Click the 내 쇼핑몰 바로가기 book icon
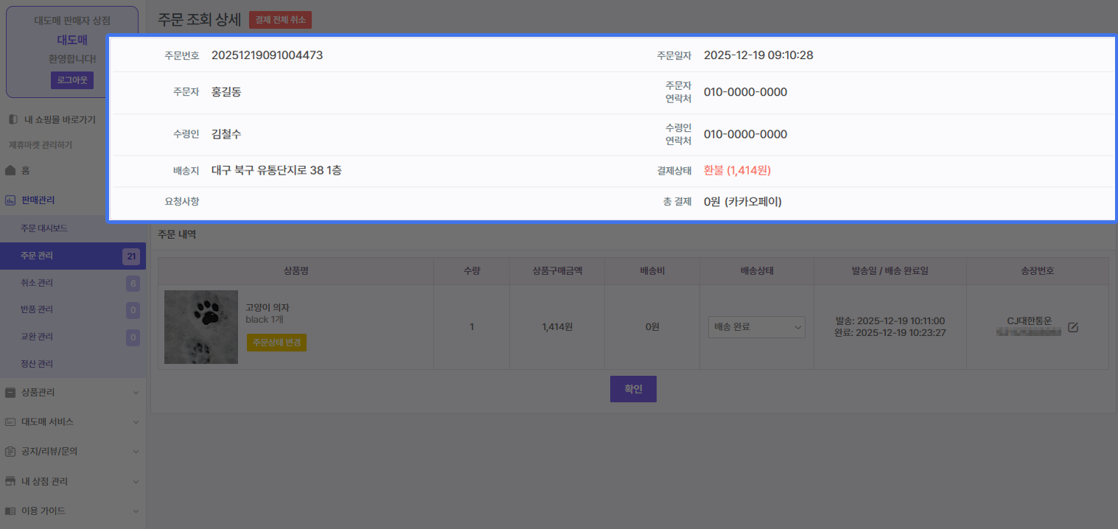 click(x=13, y=119)
